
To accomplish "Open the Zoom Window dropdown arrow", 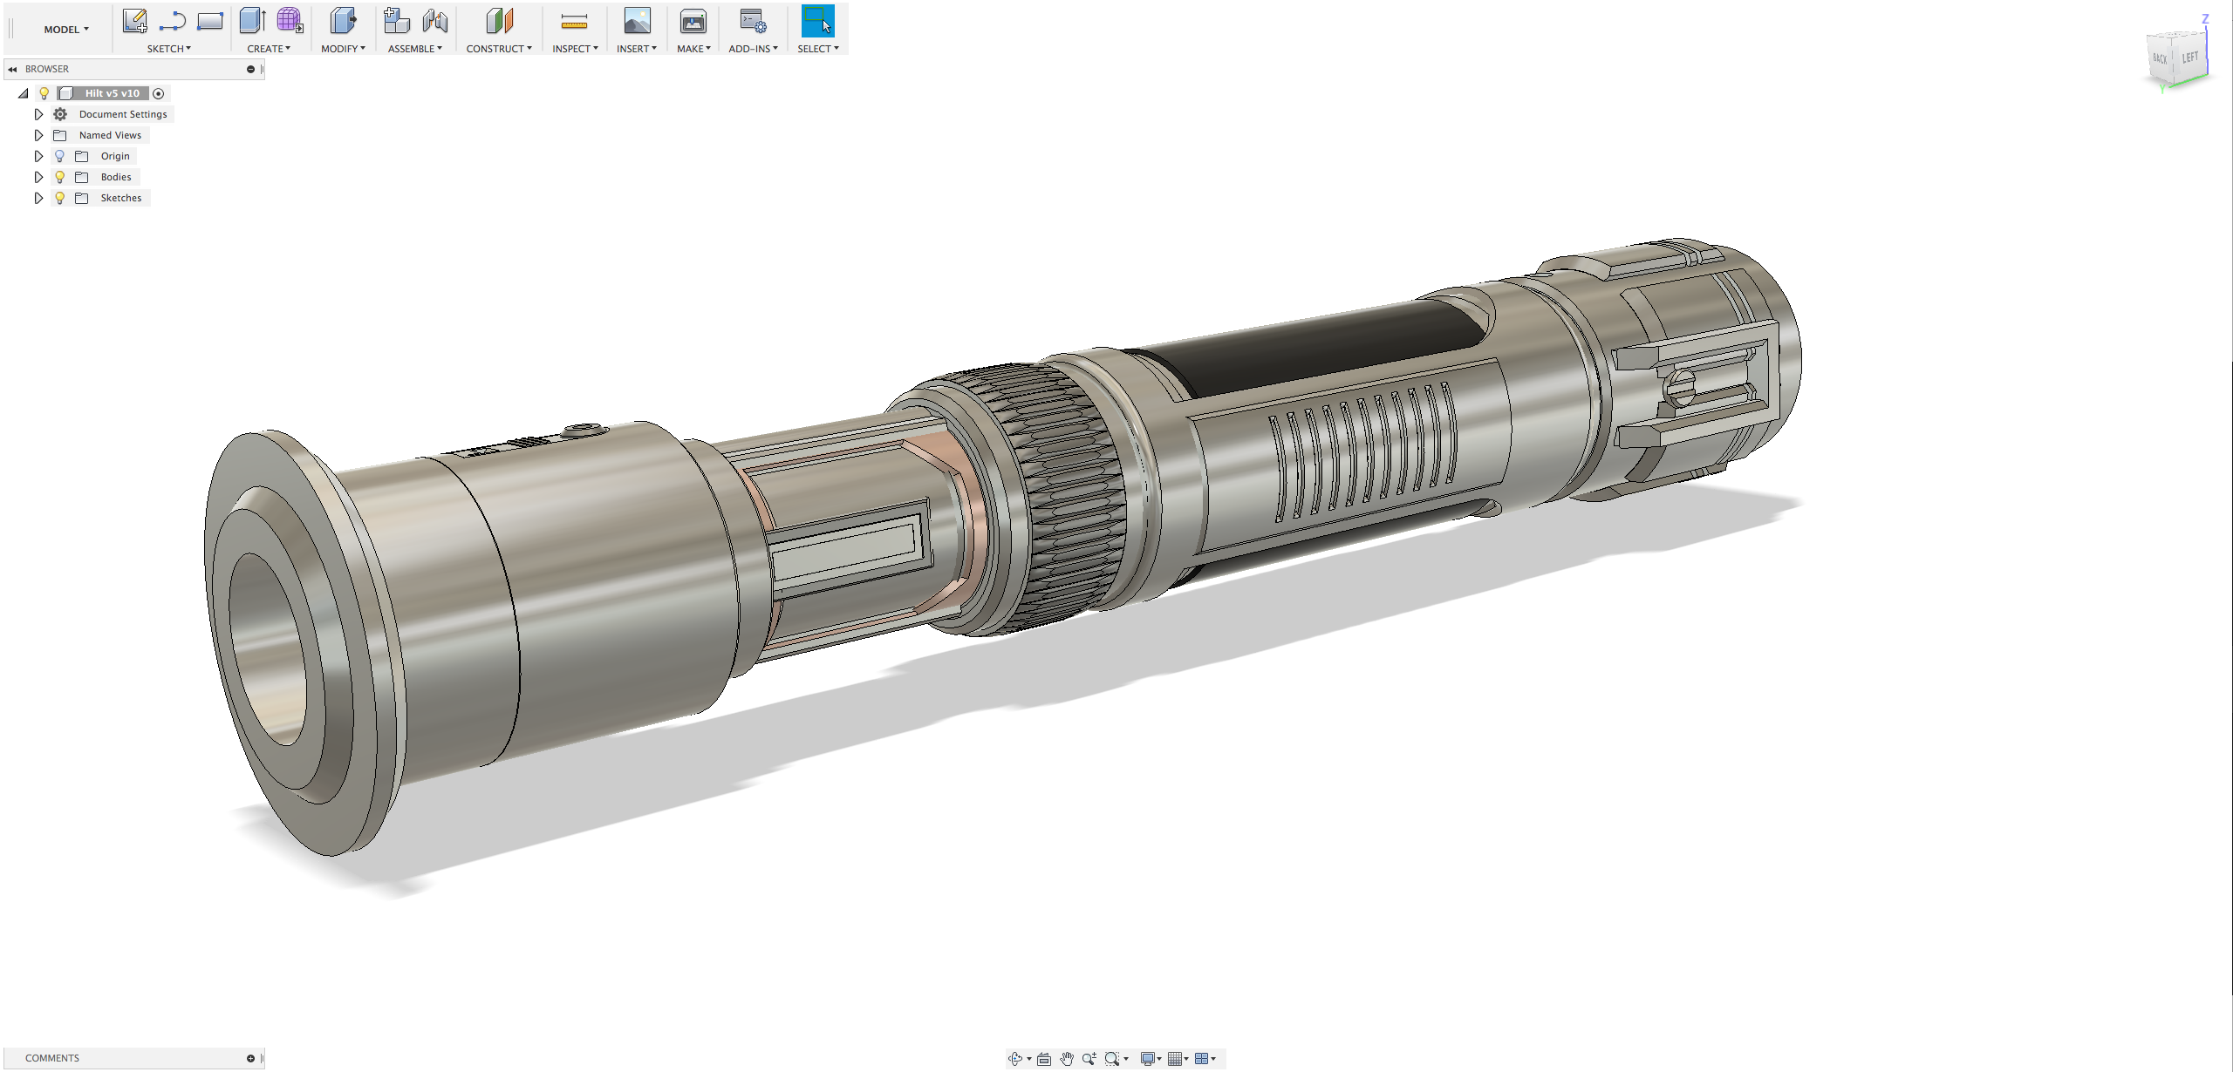I will (x=1126, y=1060).
